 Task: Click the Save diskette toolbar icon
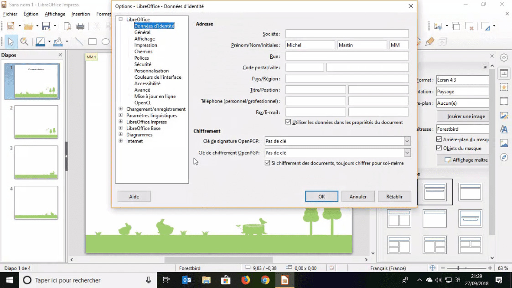coord(46,26)
